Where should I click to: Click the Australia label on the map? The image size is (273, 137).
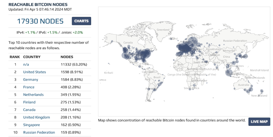click(243, 85)
